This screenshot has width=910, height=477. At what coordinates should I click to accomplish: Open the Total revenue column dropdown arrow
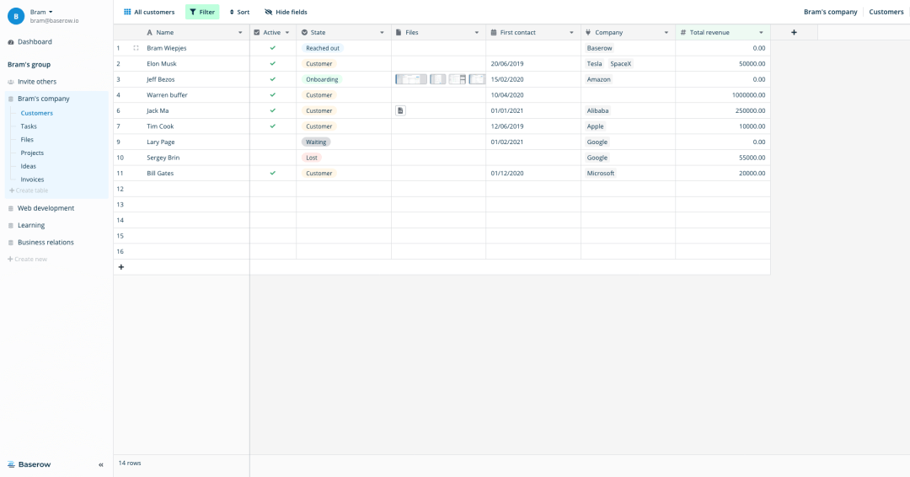point(761,33)
